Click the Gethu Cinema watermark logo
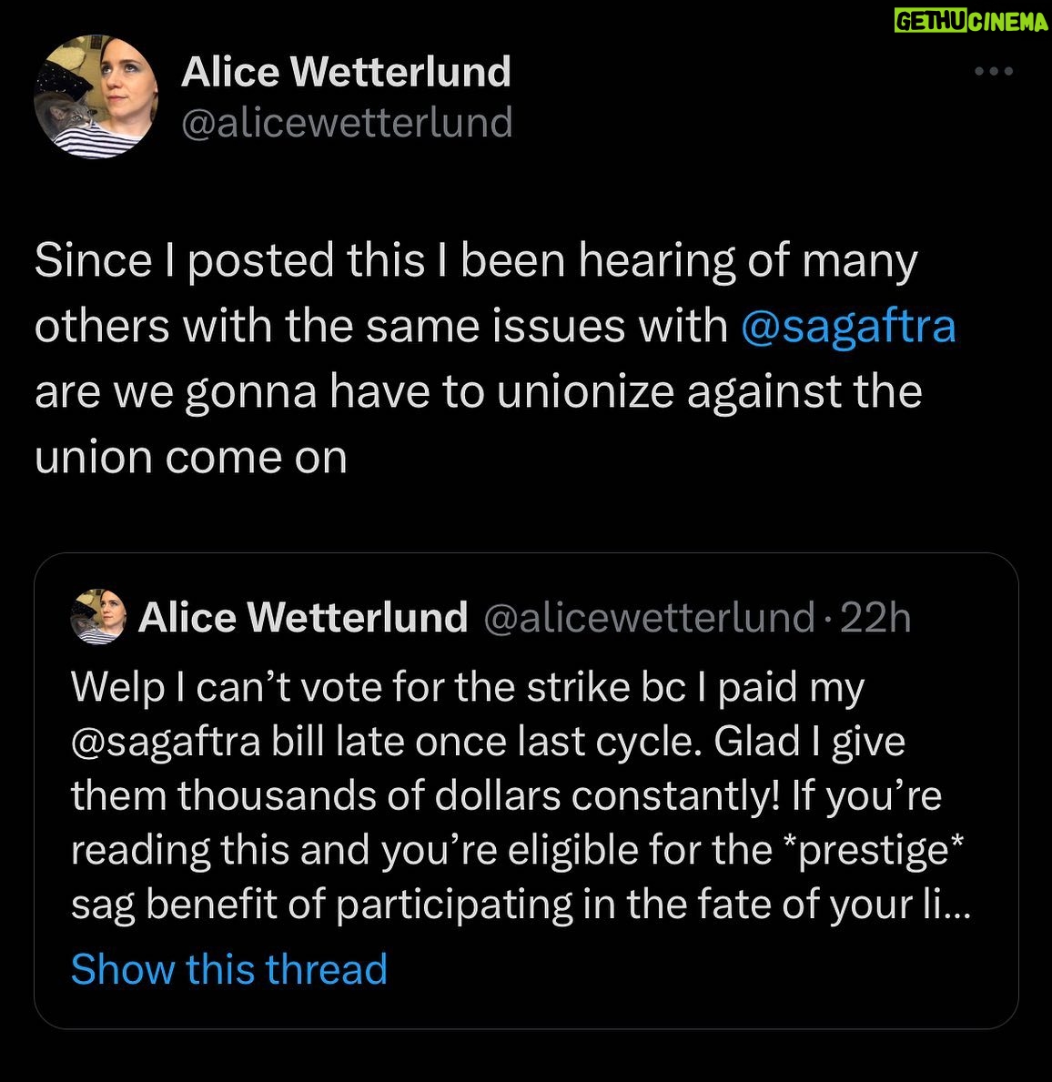Screen dimensions: 1052x1082 pos(971,21)
